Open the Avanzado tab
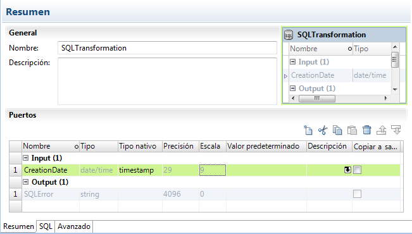412x234 pixels. 74,226
